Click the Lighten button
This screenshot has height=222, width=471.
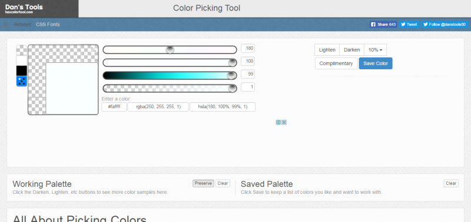(327, 50)
